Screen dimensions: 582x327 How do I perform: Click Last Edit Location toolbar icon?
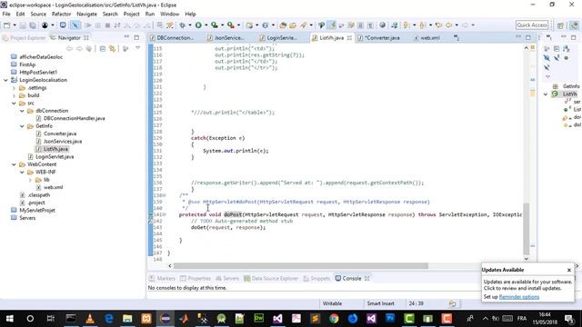pos(438,25)
